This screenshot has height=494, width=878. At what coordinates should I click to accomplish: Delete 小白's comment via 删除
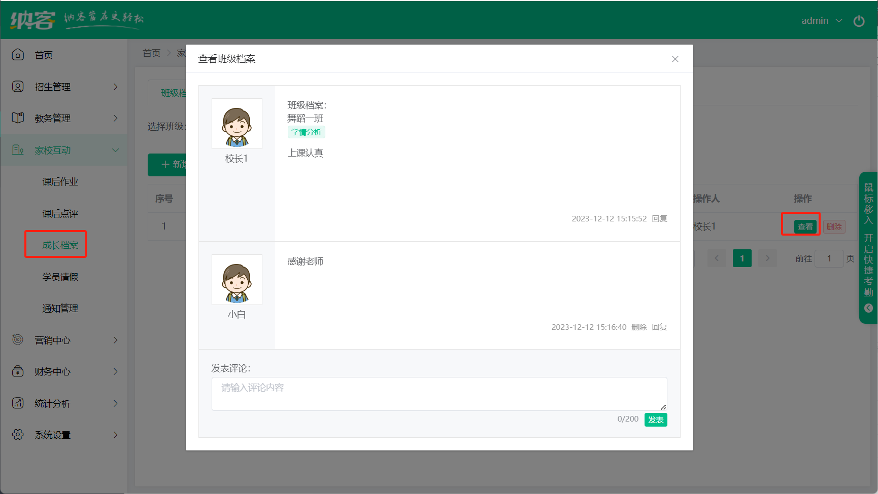click(639, 327)
